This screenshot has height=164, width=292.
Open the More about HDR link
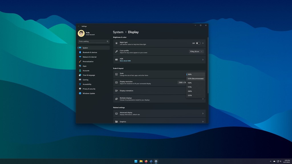click(125, 61)
